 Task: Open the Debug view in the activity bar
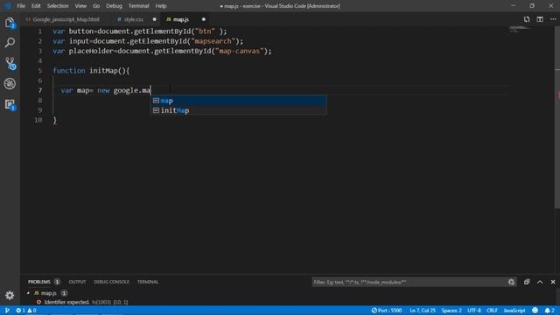pos(10,84)
